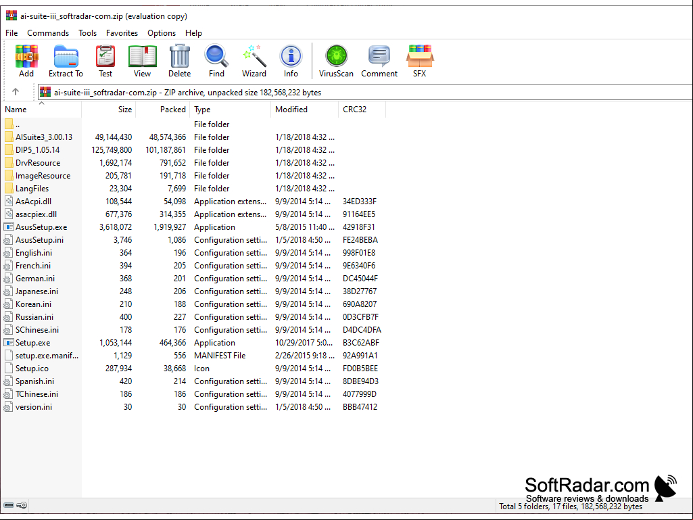Image resolution: width=693 pixels, height=520 pixels.
Task: Click the drive icon in status bar
Action: pyautogui.click(x=8, y=505)
